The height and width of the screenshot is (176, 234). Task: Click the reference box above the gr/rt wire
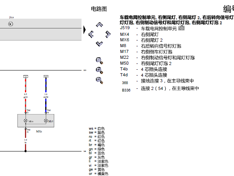point(26,76)
